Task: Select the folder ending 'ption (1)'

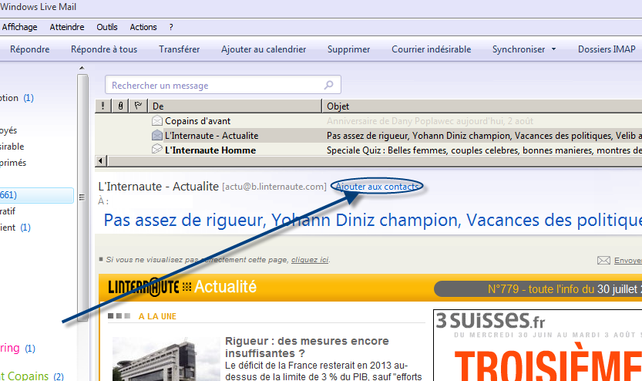Action: coord(17,98)
